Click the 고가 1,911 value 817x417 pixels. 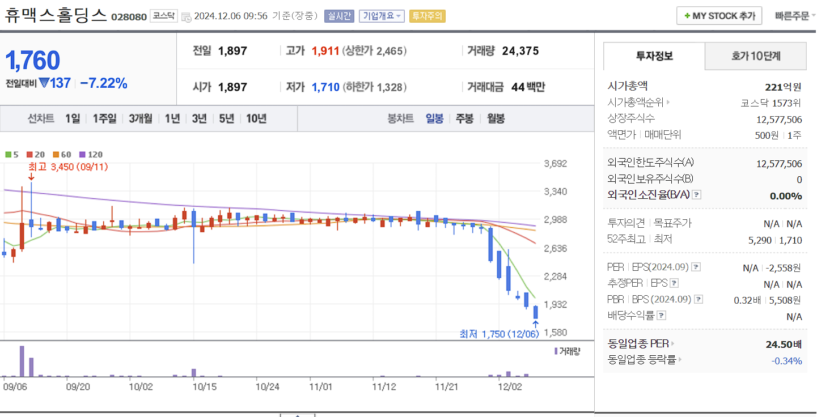(x=325, y=51)
